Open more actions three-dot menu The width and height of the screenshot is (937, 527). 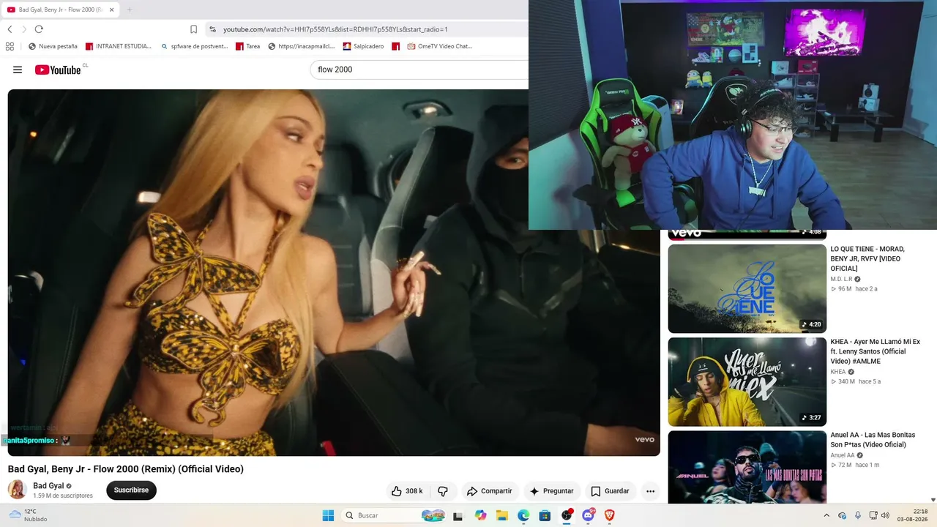click(x=650, y=491)
